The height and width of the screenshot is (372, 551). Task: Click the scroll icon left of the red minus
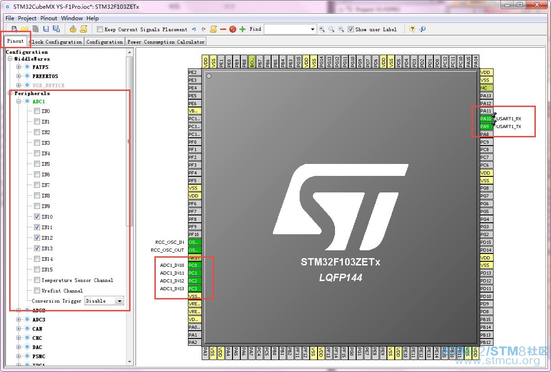coord(213,29)
